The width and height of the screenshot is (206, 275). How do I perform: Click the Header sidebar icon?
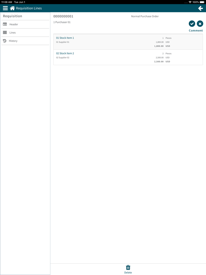point(5,24)
